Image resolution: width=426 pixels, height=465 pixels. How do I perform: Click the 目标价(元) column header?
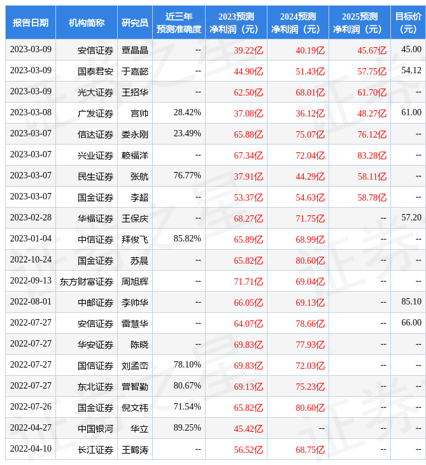[408, 22]
